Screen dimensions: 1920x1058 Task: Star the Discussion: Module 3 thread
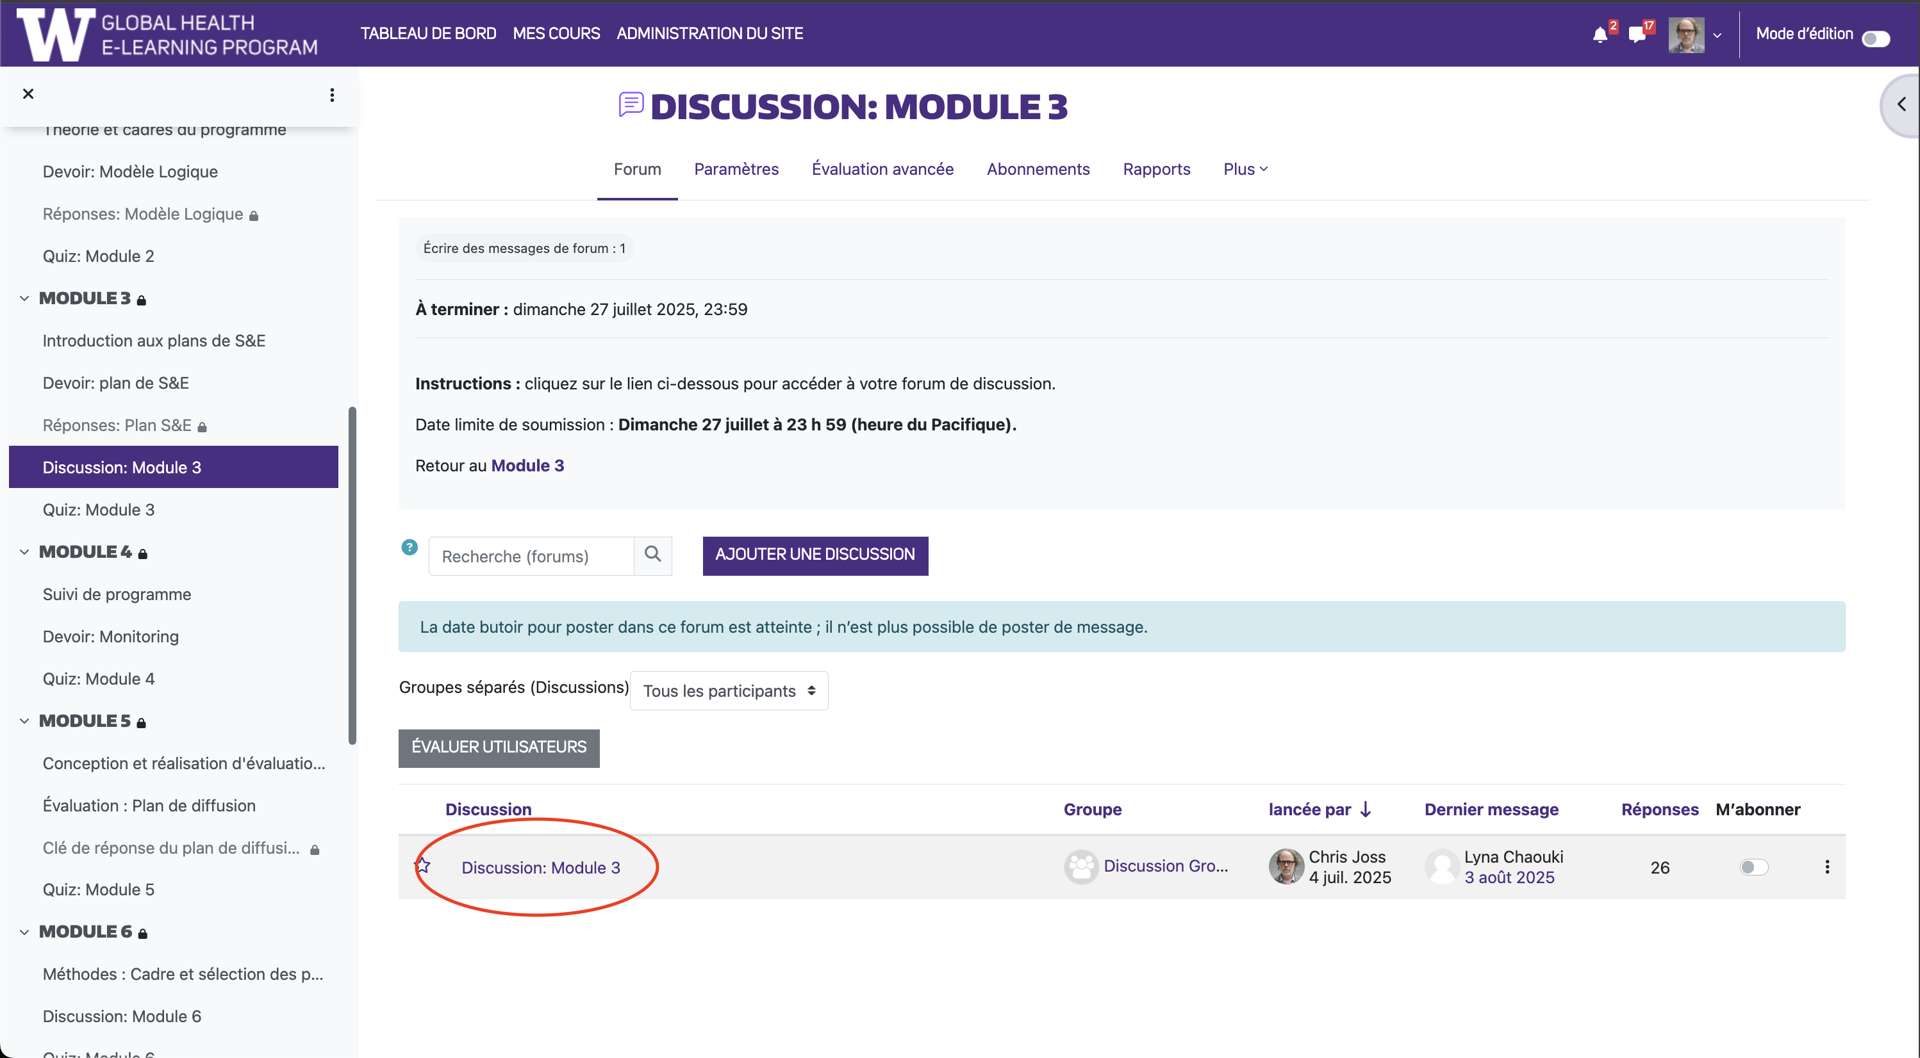422,865
